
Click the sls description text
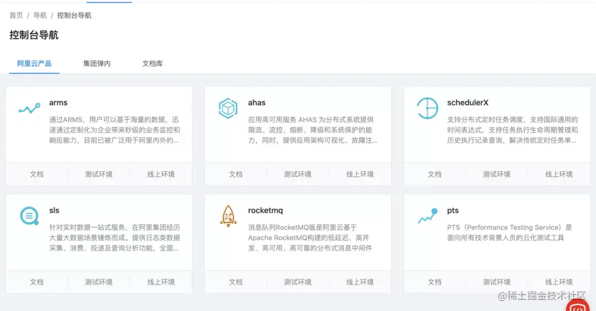tap(114, 238)
